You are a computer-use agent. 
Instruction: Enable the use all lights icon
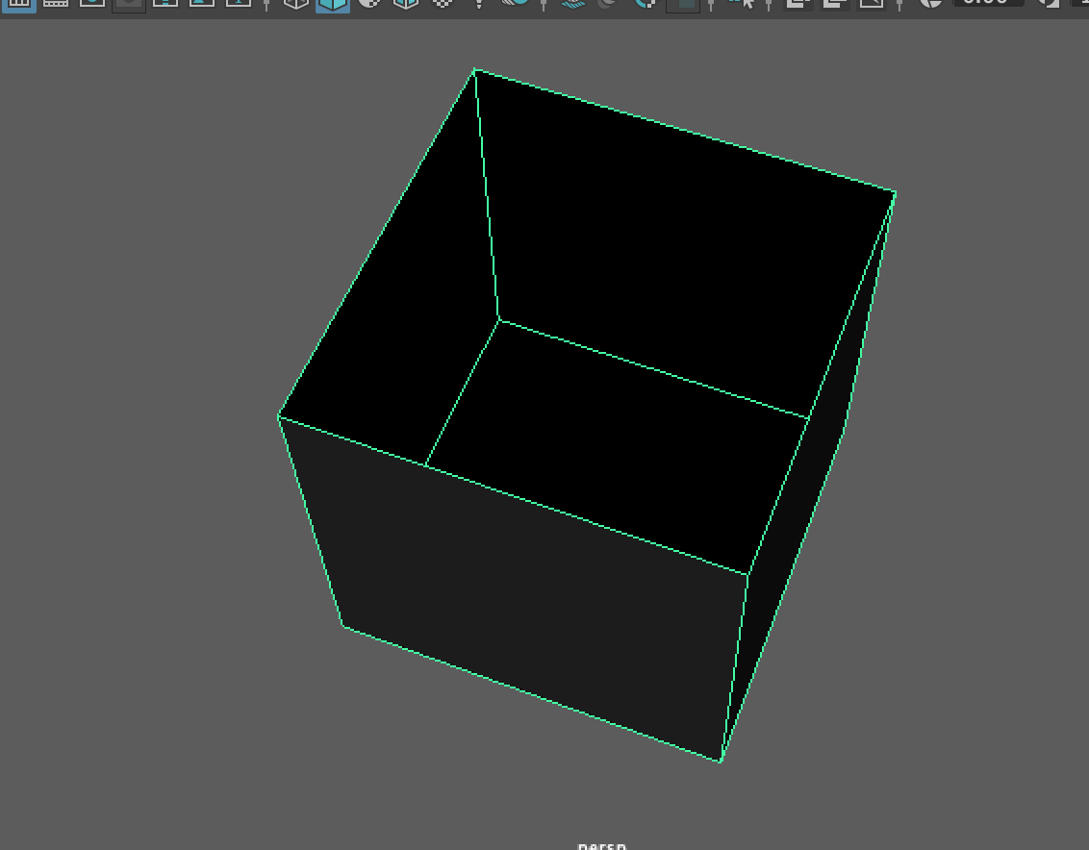(478, 4)
